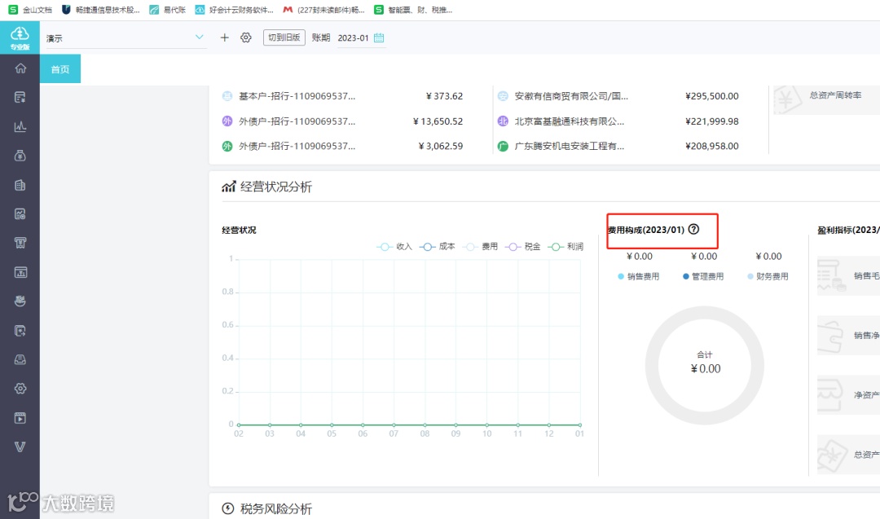Screen dimensions: 880x519
Task: Click the 广东腾安机电 green avatar icon
Action: 503,146
